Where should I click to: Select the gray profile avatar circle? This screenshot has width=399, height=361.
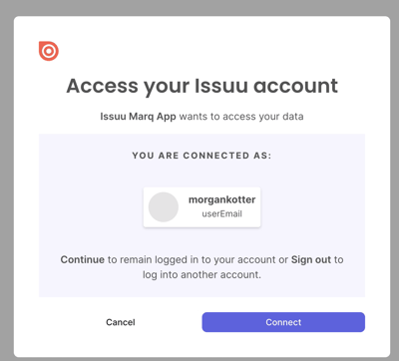click(164, 207)
